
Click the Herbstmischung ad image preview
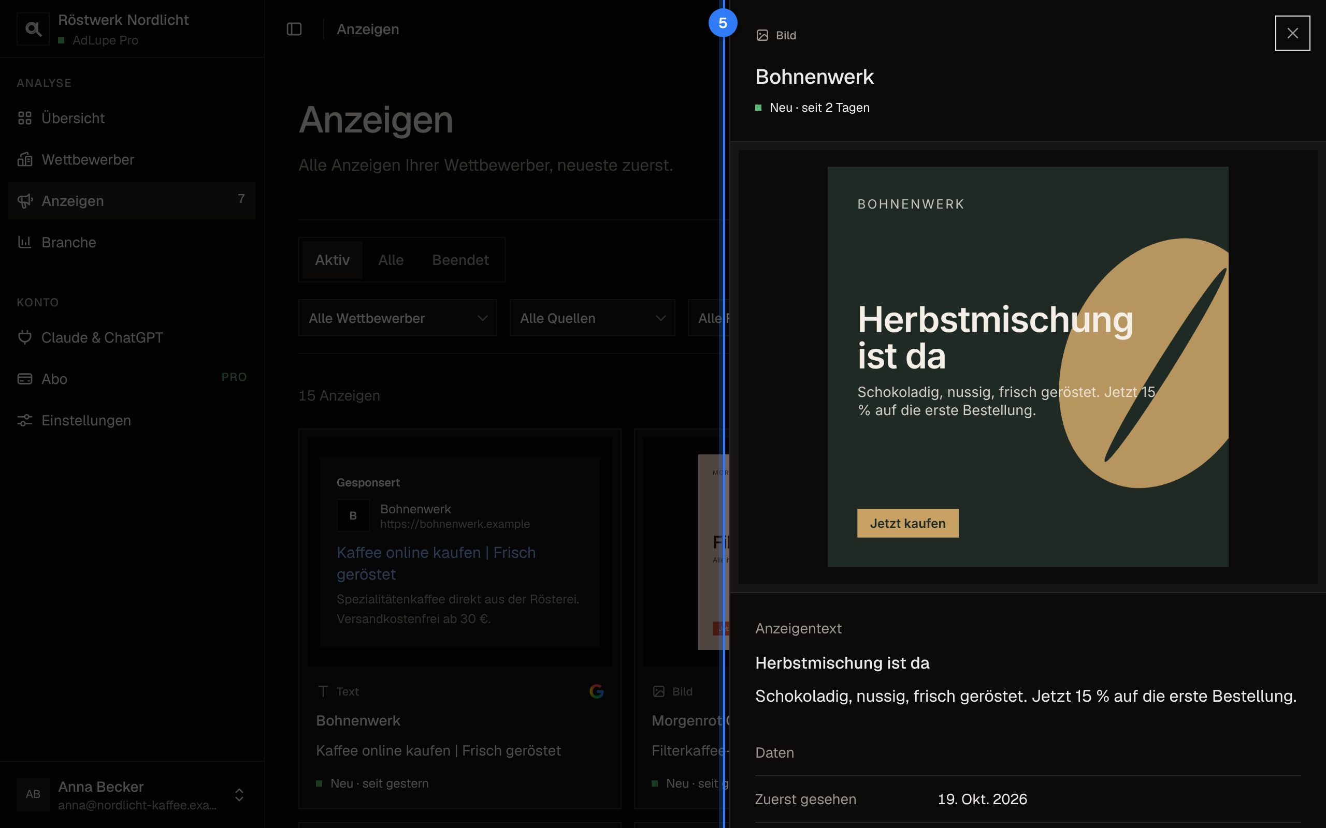(x=1027, y=367)
